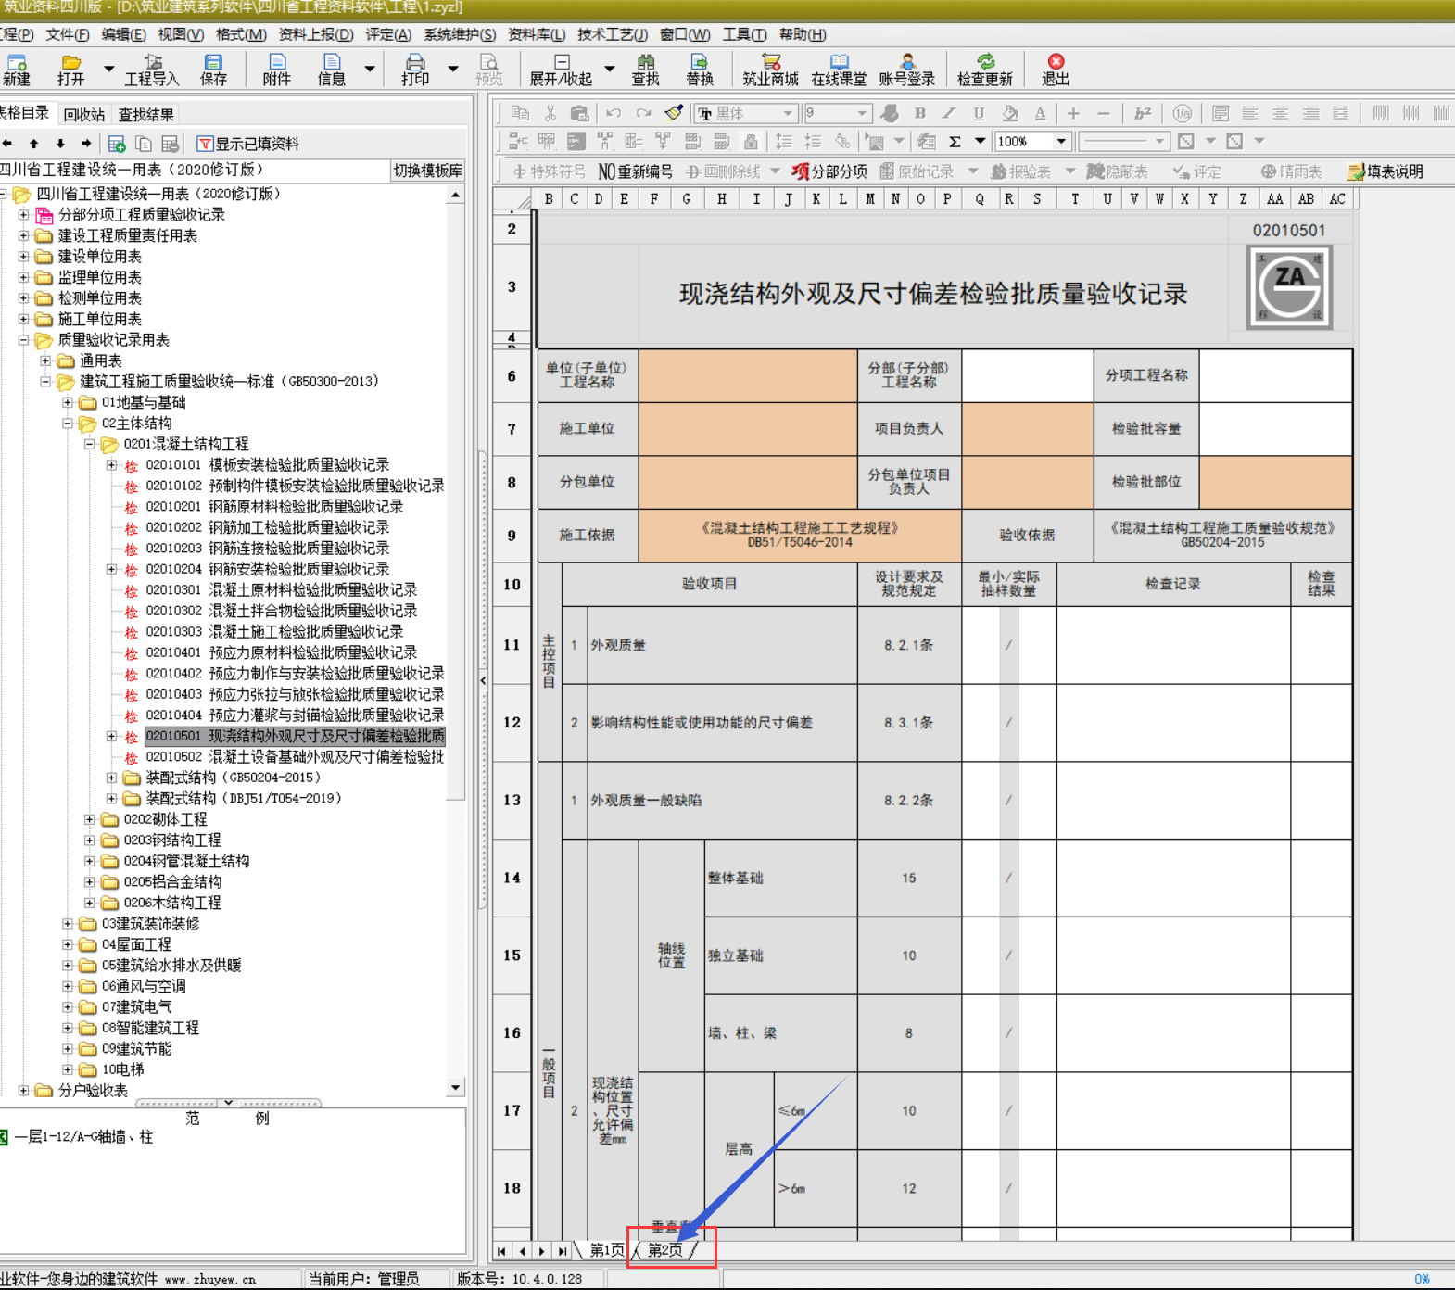Toggle italic formatting

pyautogui.click(x=949, y=113)
